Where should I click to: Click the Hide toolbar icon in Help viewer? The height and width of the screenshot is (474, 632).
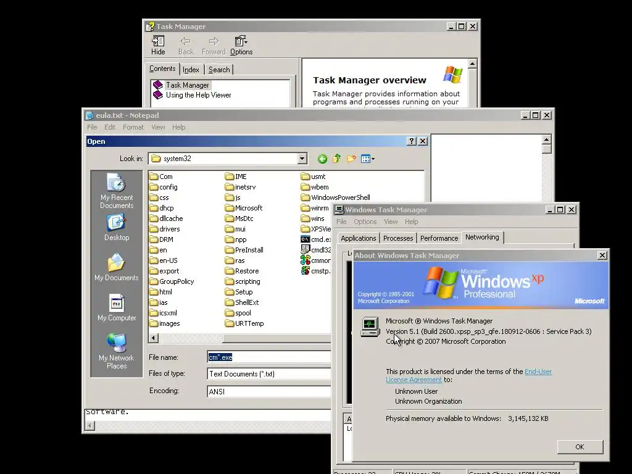pos(158,45)
